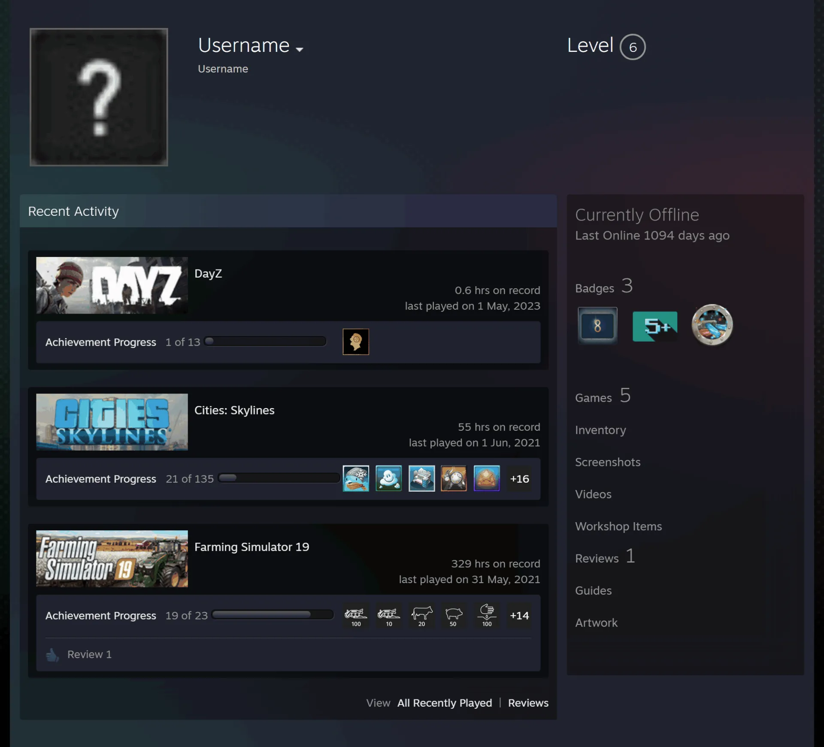The image size is (824, 747).
Task: Open the Inventory page
Action: (x=600, y=430)
